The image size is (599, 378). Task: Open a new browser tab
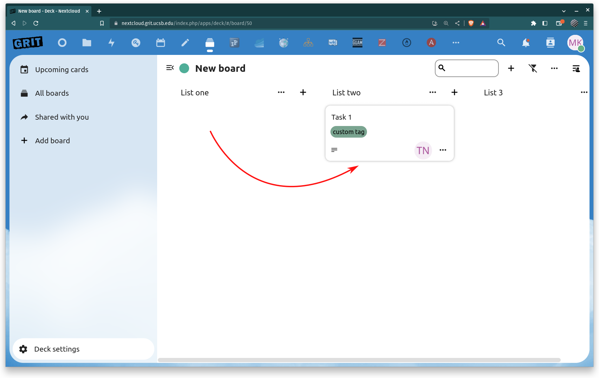tap(99, 11)
